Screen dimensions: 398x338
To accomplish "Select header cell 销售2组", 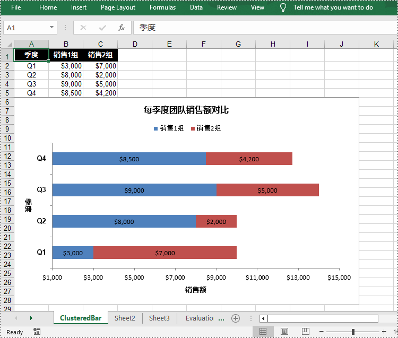I will pyautogui.click(x=100, y=55).
